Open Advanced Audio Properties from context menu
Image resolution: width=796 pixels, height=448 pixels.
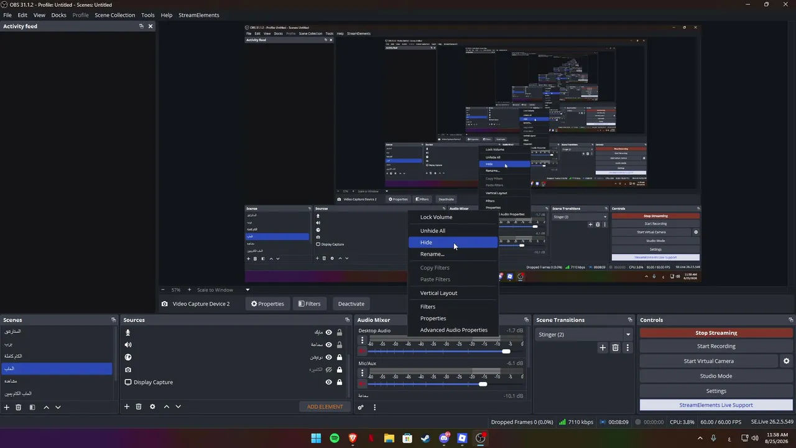pos(453,330)
